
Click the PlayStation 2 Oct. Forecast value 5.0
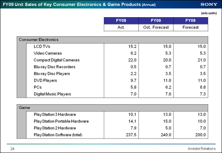coord(168,128)
